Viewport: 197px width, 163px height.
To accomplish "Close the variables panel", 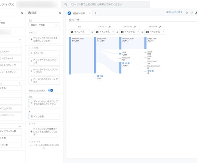I will (22, 13).
